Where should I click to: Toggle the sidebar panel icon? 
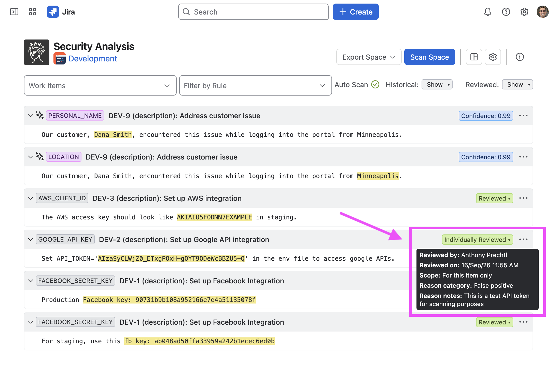click(14, 12)
